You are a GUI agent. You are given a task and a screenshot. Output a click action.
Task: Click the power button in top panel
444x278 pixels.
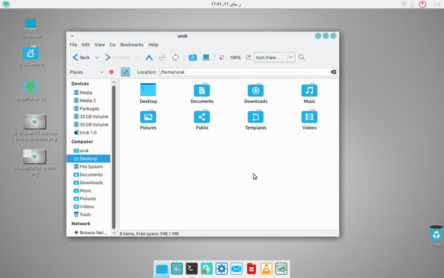[x=422, y=4]
